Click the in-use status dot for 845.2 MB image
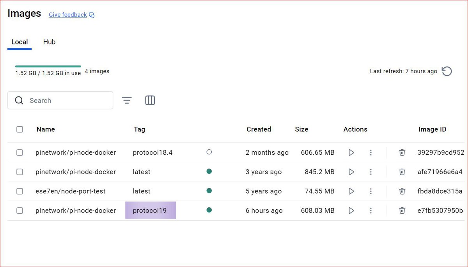Screen dimensions: 468x267 click(x=209, y=171)
